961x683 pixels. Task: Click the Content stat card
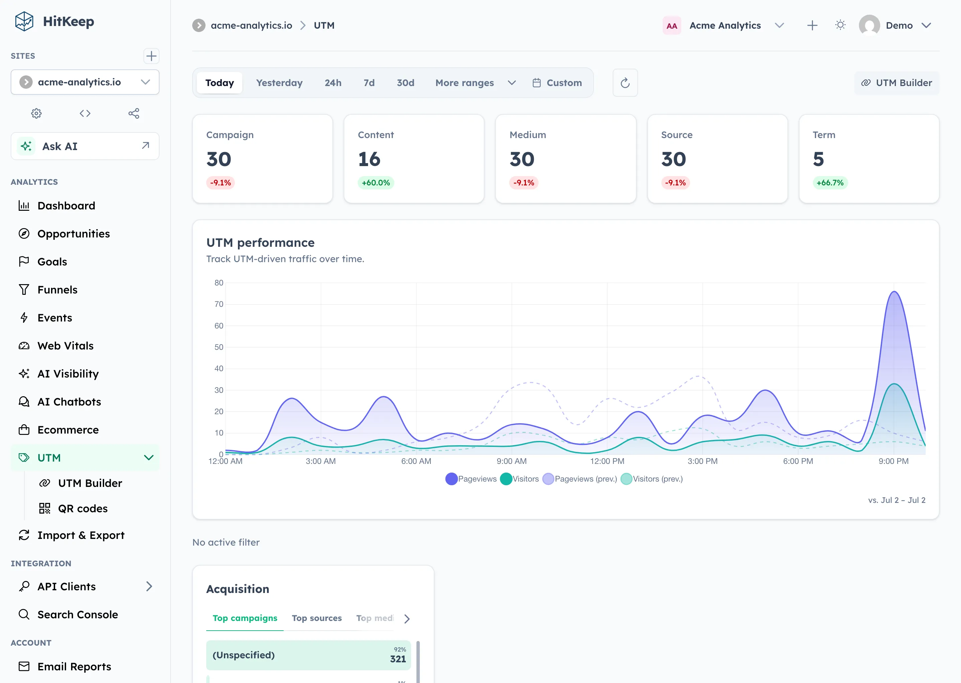[414, 159]
